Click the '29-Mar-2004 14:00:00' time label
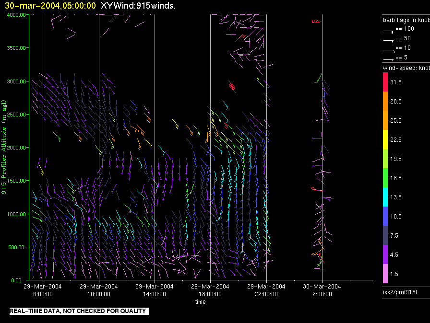430x323 pixels. click(x=155, y=290)
